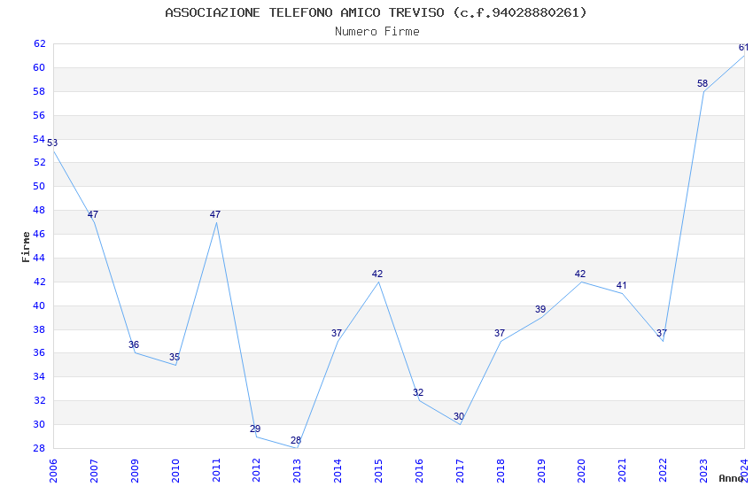Click the 47 data label for 2007
This screenshot has height=487, width=753.
93,214
